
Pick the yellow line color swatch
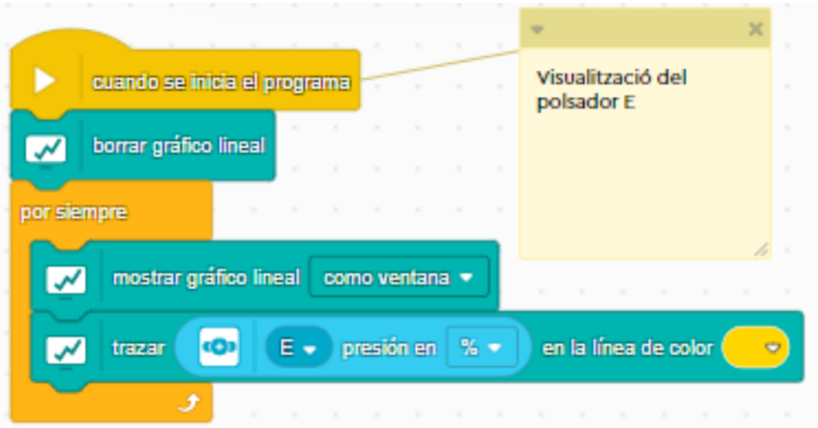click(755, 348)
